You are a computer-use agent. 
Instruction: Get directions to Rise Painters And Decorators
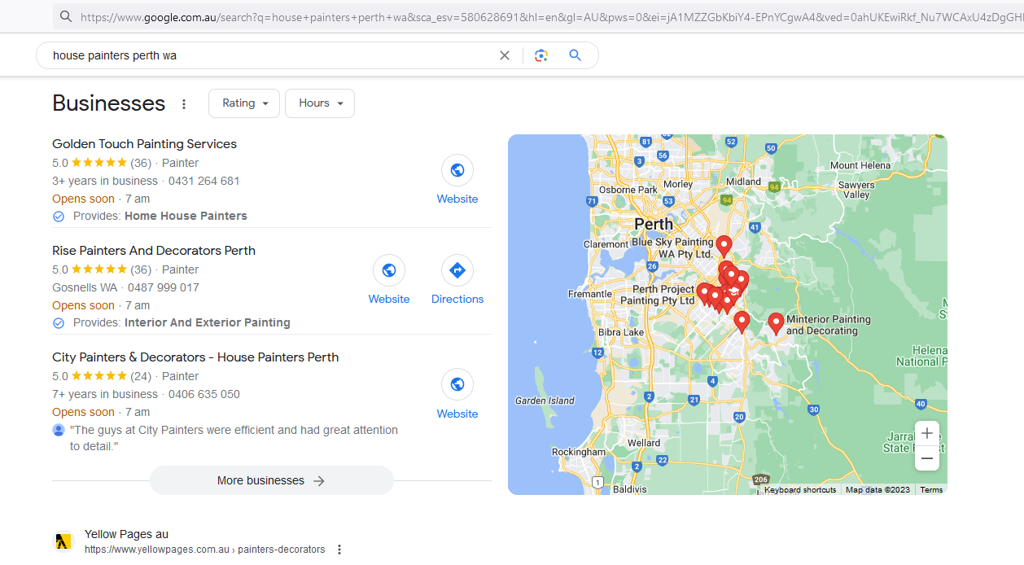pyautogui.click(x=457, y=270)
